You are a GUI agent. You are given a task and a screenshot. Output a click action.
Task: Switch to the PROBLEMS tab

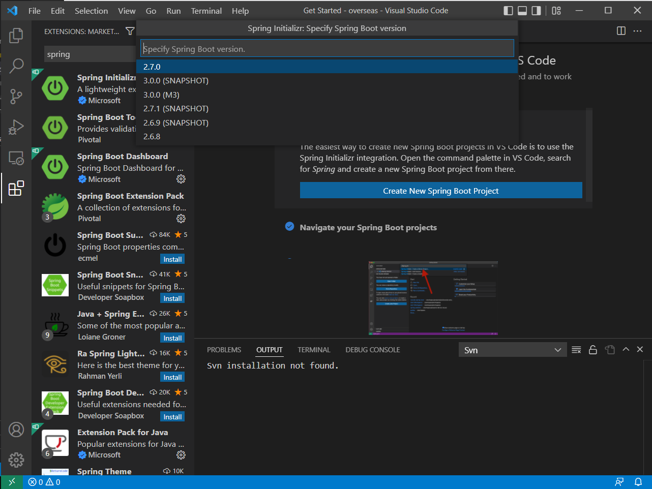(224, 350)
